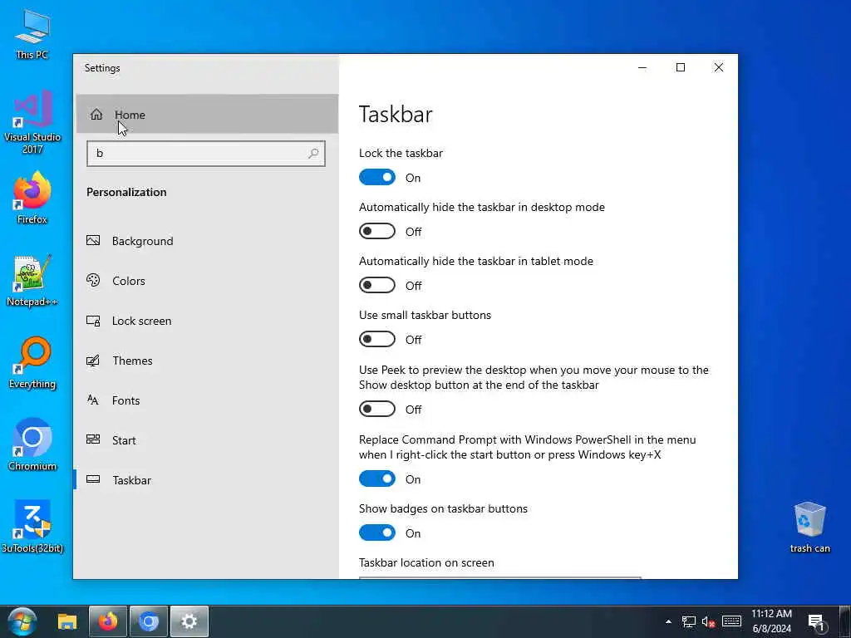Select the Everything search desktop shortcut

pos(32,363)
